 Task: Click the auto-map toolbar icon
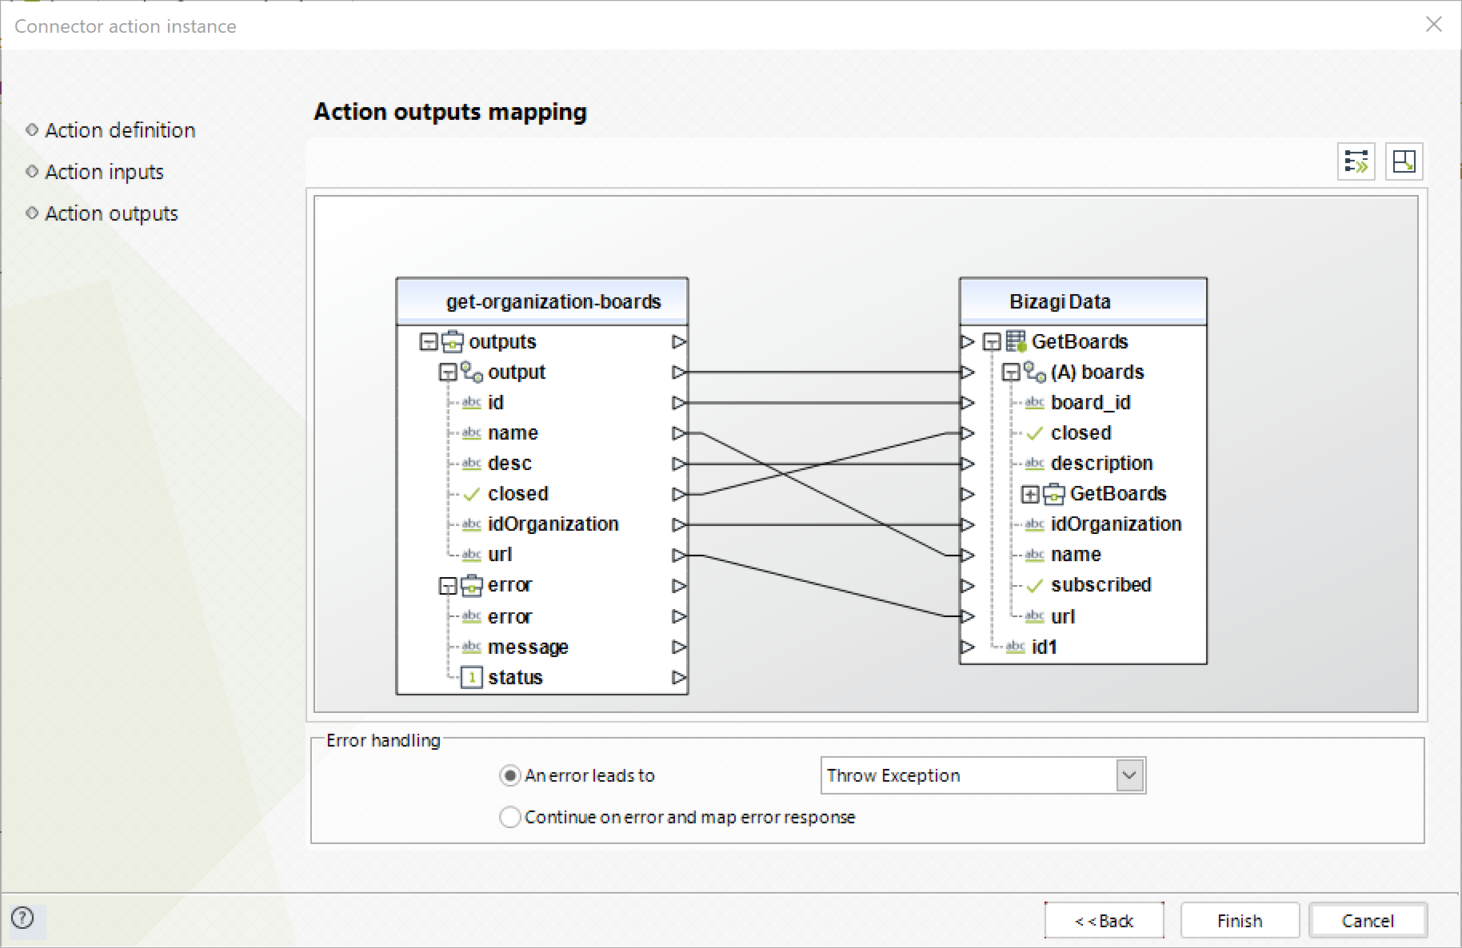coord(1356,161)
